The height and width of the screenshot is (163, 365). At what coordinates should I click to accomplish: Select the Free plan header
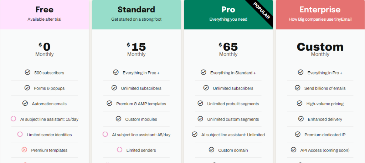(x=45, y=15)
